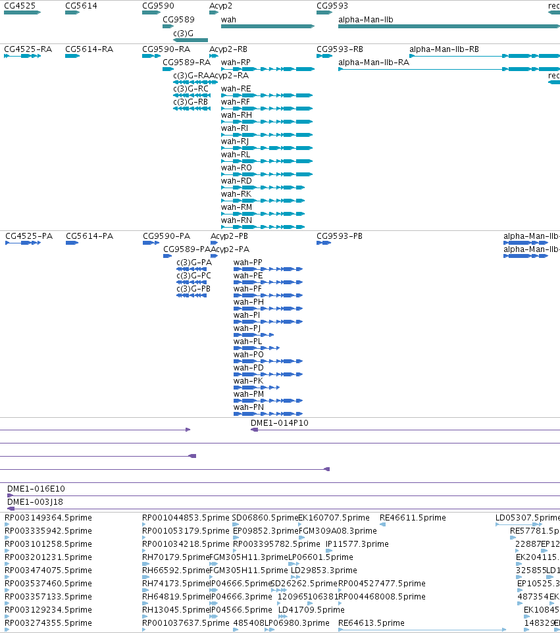Click the wah-RD transcript label

pos(237,181)
